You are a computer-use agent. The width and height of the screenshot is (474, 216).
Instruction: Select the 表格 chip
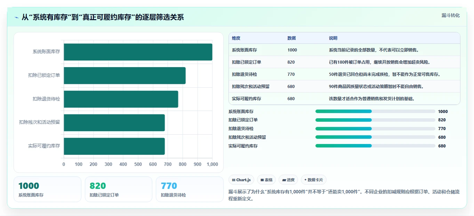tap(266, 180)
